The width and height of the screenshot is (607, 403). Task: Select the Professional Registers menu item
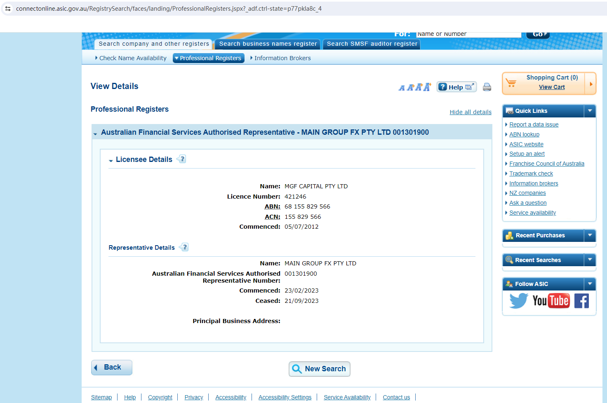pos(209,58)
